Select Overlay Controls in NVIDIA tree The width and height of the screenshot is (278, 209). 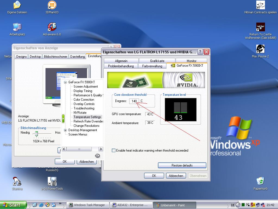84,104
